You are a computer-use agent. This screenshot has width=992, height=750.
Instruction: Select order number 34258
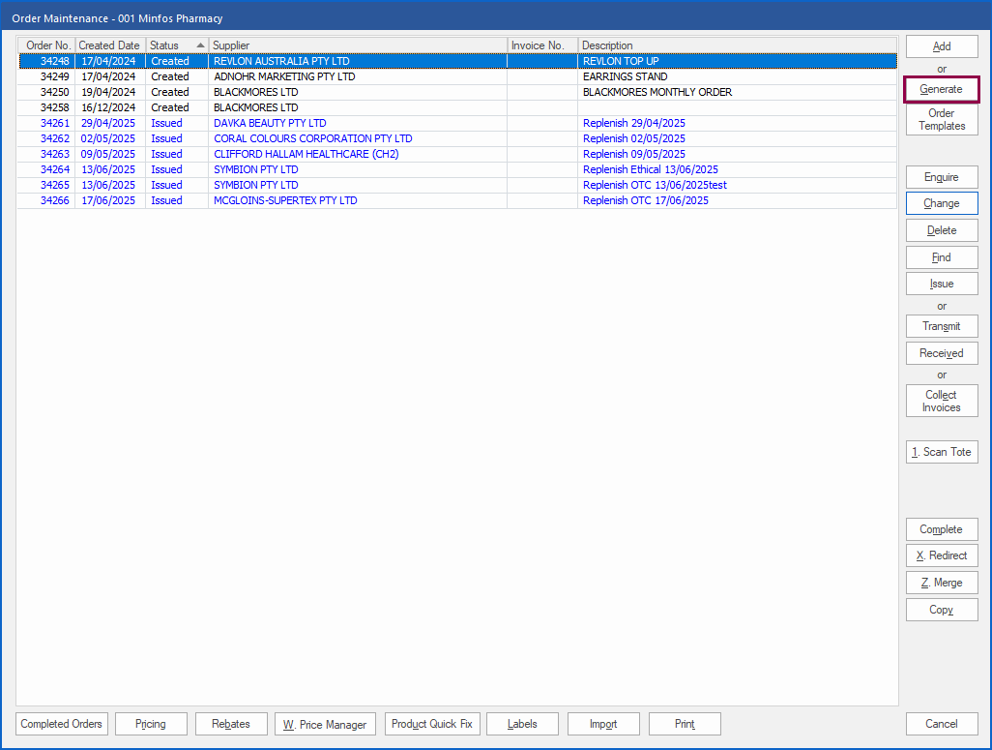[54, 107]
